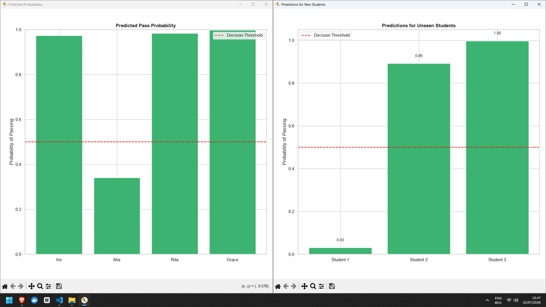Show hidden tray icons with the chevron
546x307 pixels.
click(487, 300)
